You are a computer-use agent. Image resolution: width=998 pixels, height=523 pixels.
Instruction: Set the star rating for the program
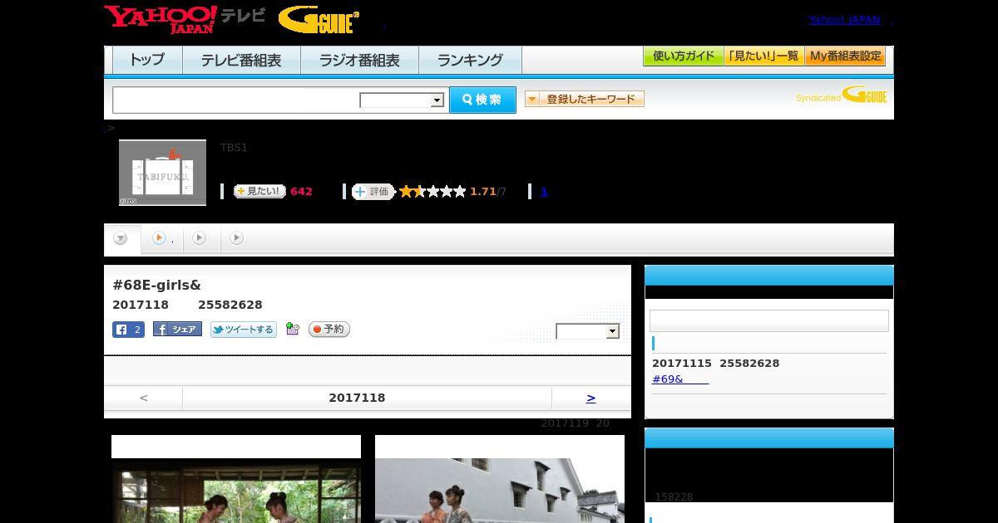click(432, 192)
